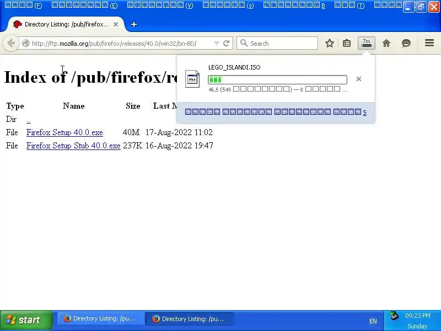Screen dimensions: 441x331
Task: Click the Name column header
Action: [x=74, y=106]
